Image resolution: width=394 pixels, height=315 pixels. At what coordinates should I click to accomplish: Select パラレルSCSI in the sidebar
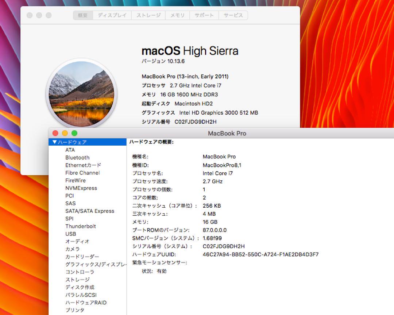[81, 295]
